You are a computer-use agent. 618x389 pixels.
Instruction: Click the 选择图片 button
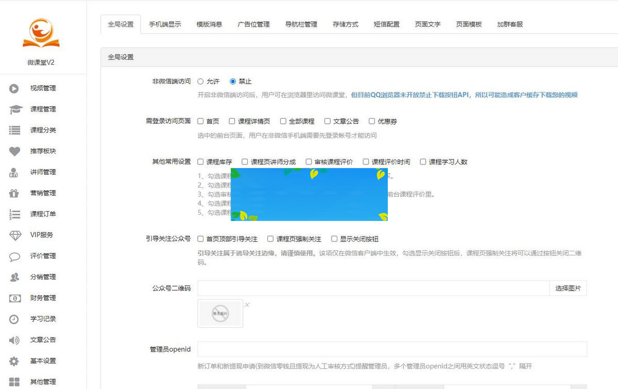click(568, 288)
